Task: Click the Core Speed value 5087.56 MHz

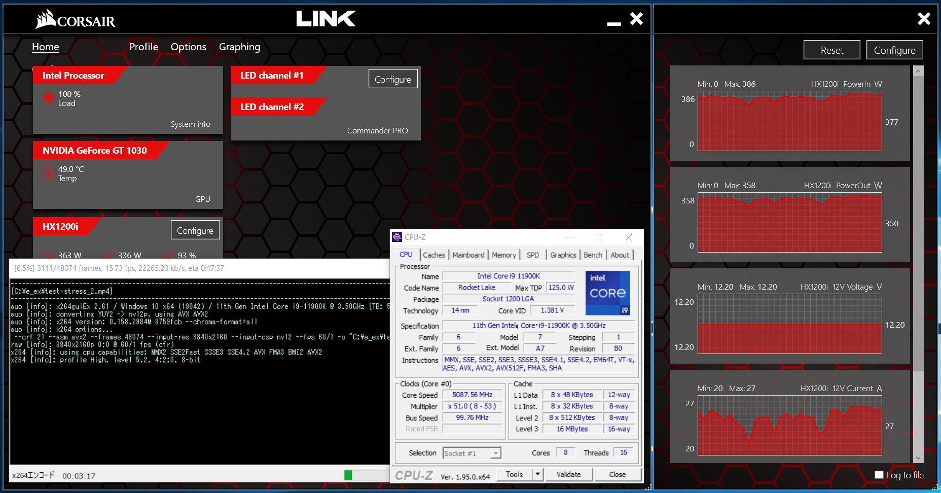Action: click(472, 395)
